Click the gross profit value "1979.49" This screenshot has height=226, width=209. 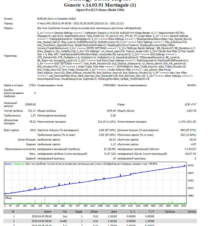[111, 111]
